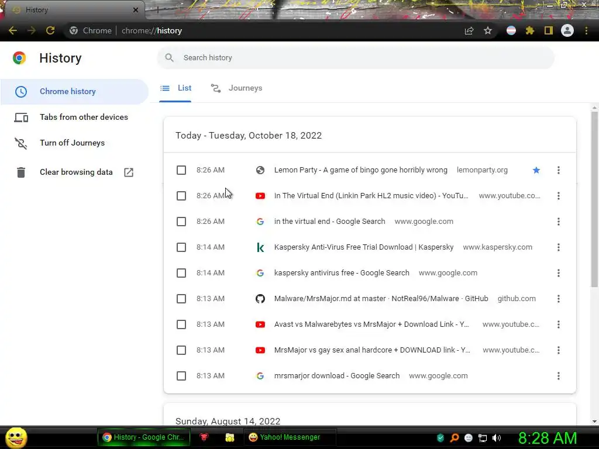Click the striped extension icon in the toolbar

[x=511, y=30]
